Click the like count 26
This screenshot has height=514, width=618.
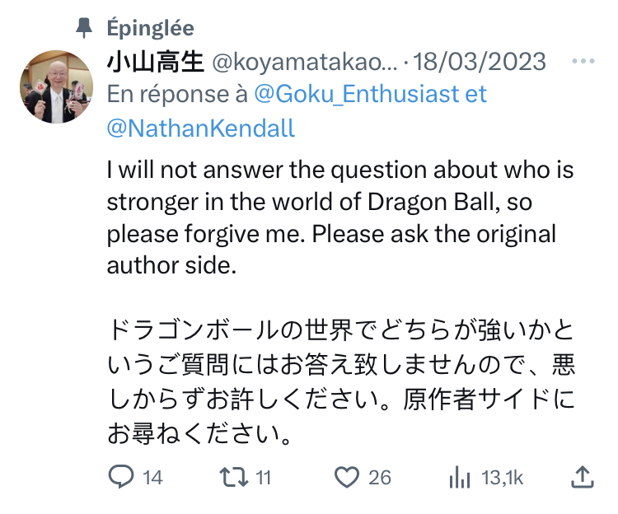[x=379, y=477]
